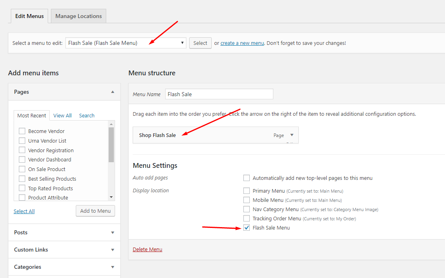Expand the Custom Links panel arrow

point(113,250)
